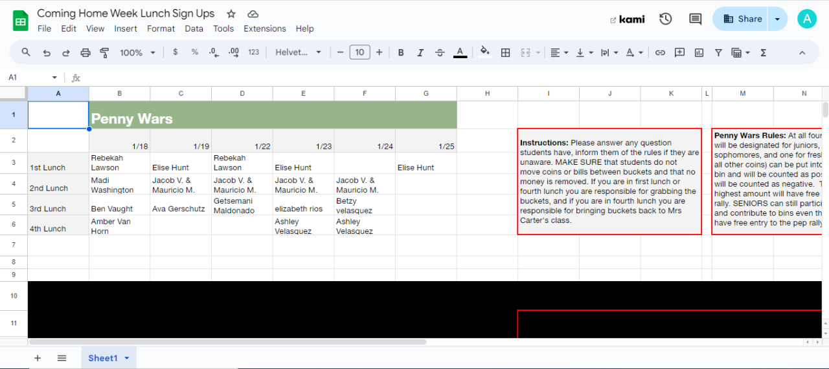Toggle bold formatting
The height and width of the screenshot is (369, 829).
[x=401, y=52]
